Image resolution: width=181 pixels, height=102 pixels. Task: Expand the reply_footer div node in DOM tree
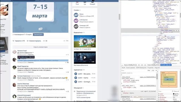157,37
